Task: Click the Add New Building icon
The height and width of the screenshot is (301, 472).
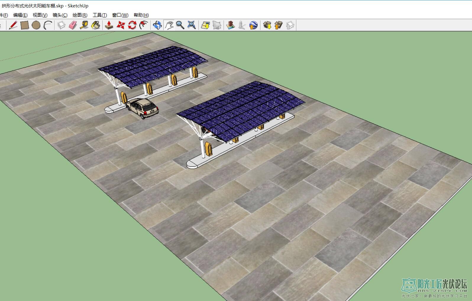Action: tap(230, 25)
